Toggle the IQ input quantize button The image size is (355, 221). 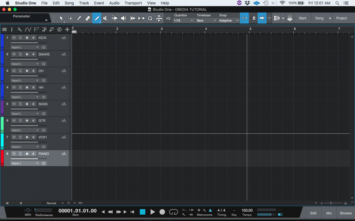click(x=168, y=18)
